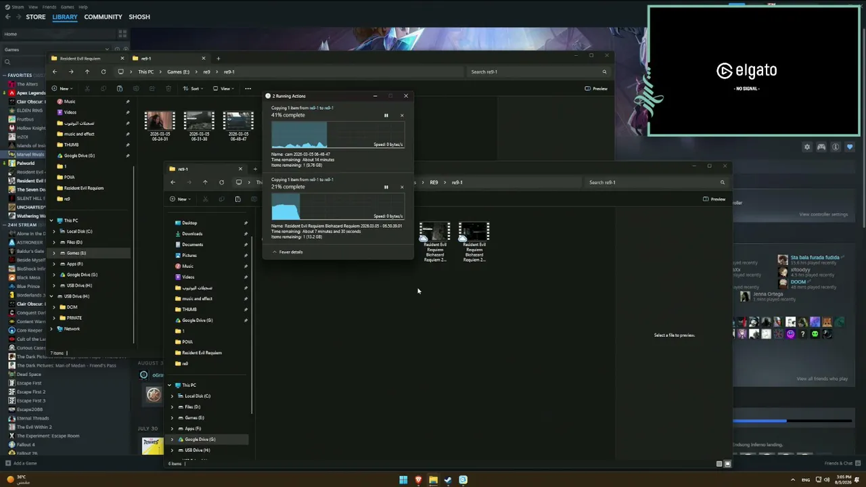Go back in the front Explorer window
Image resolution: width=866 pixels, height=487 pixels.
click(x=173, y=182)
